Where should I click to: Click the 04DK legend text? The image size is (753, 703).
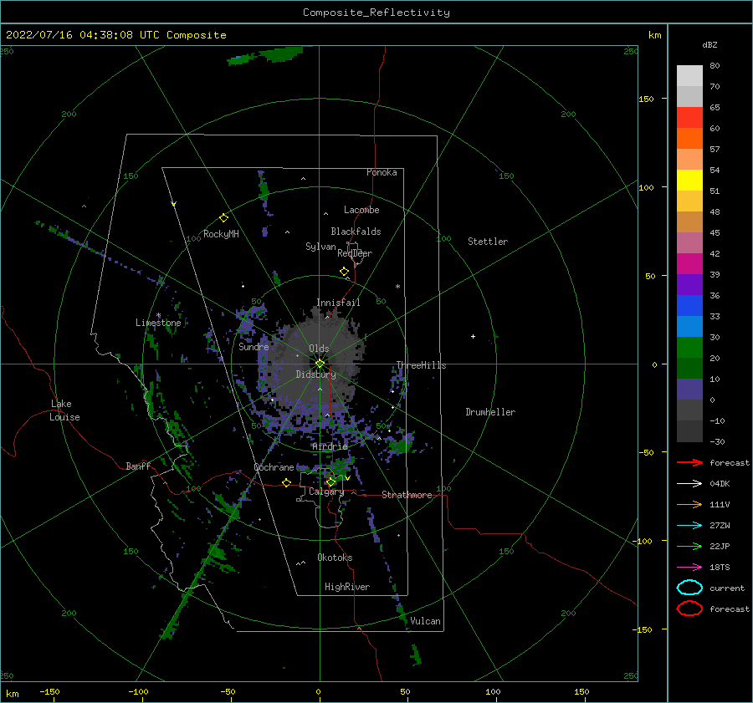coord(720,483)
